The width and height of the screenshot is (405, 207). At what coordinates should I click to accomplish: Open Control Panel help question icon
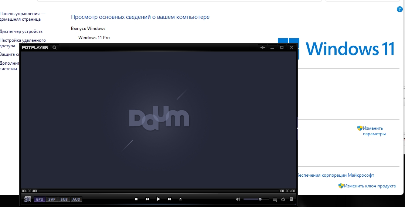click(x=399, y=10)
